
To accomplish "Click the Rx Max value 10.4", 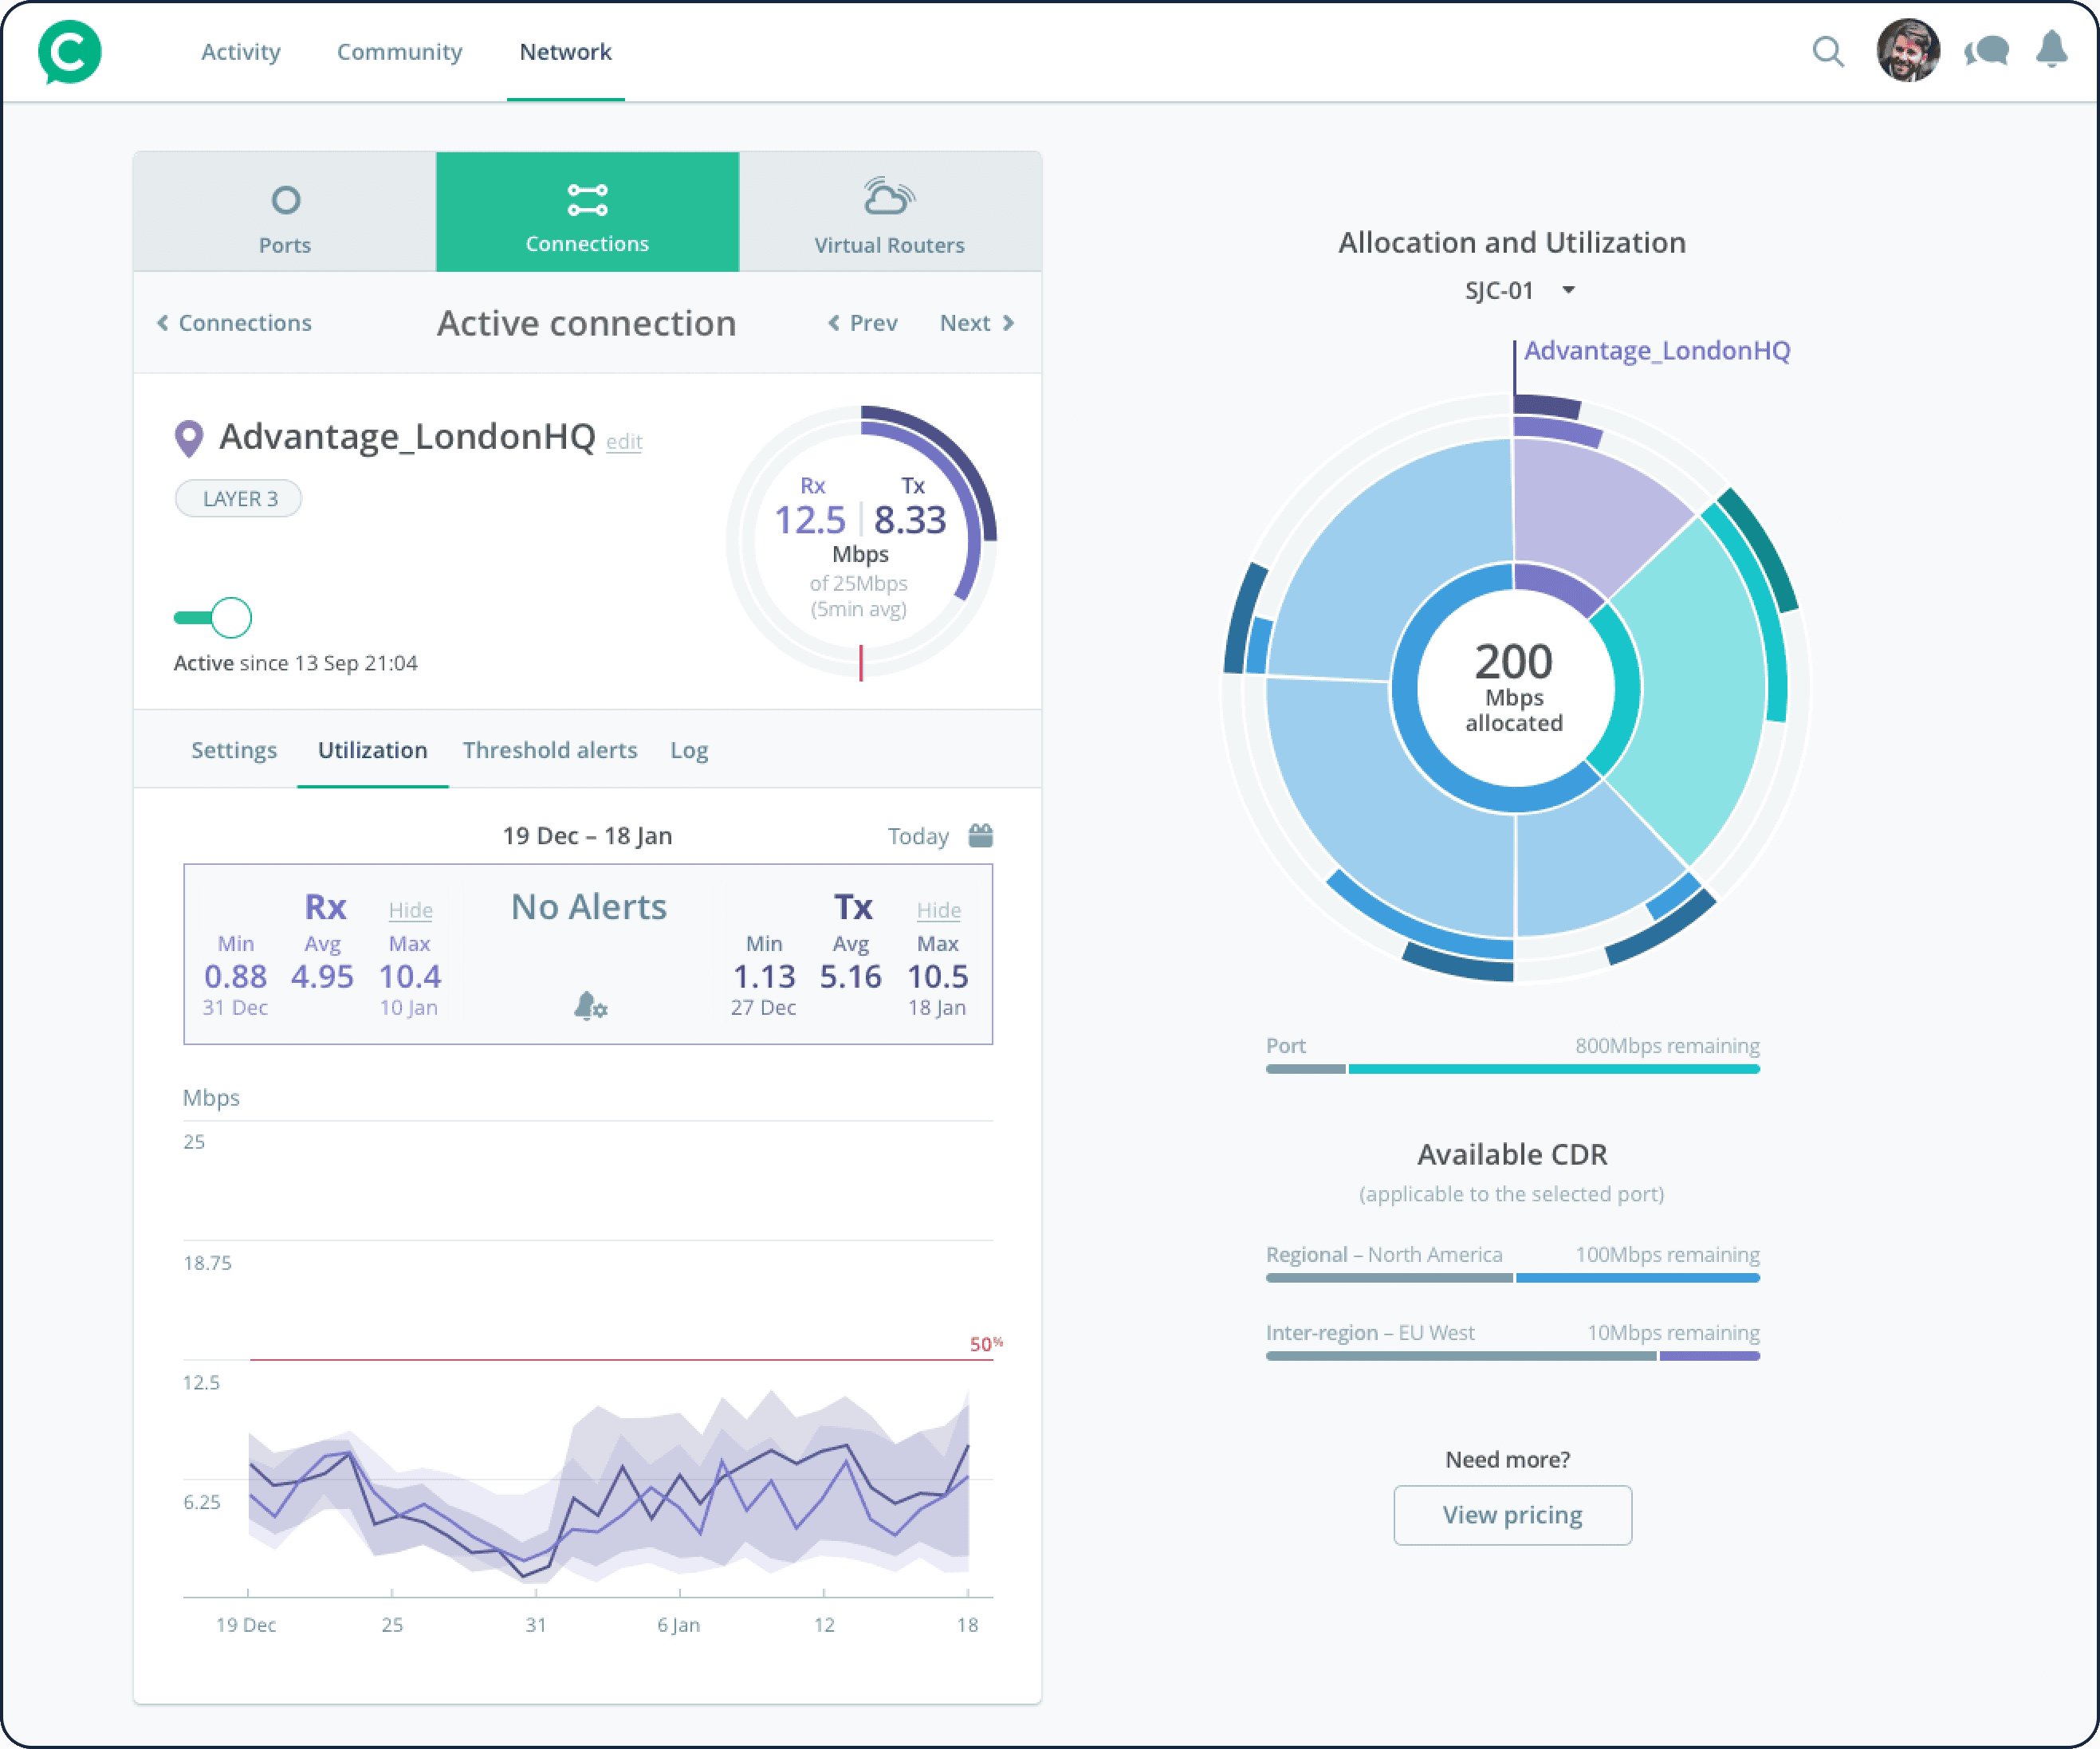I will point(409,976).
